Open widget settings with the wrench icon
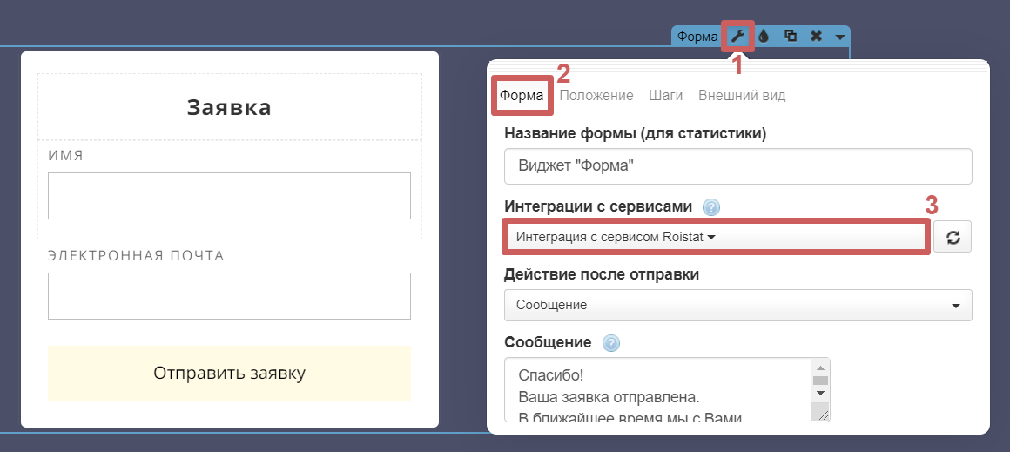 737,36
